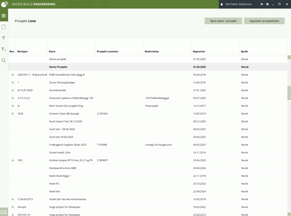This screenshot has width=291, height=216.
Task: Click the Oppdater prosjektlisten button
Action: coord(264,21)
